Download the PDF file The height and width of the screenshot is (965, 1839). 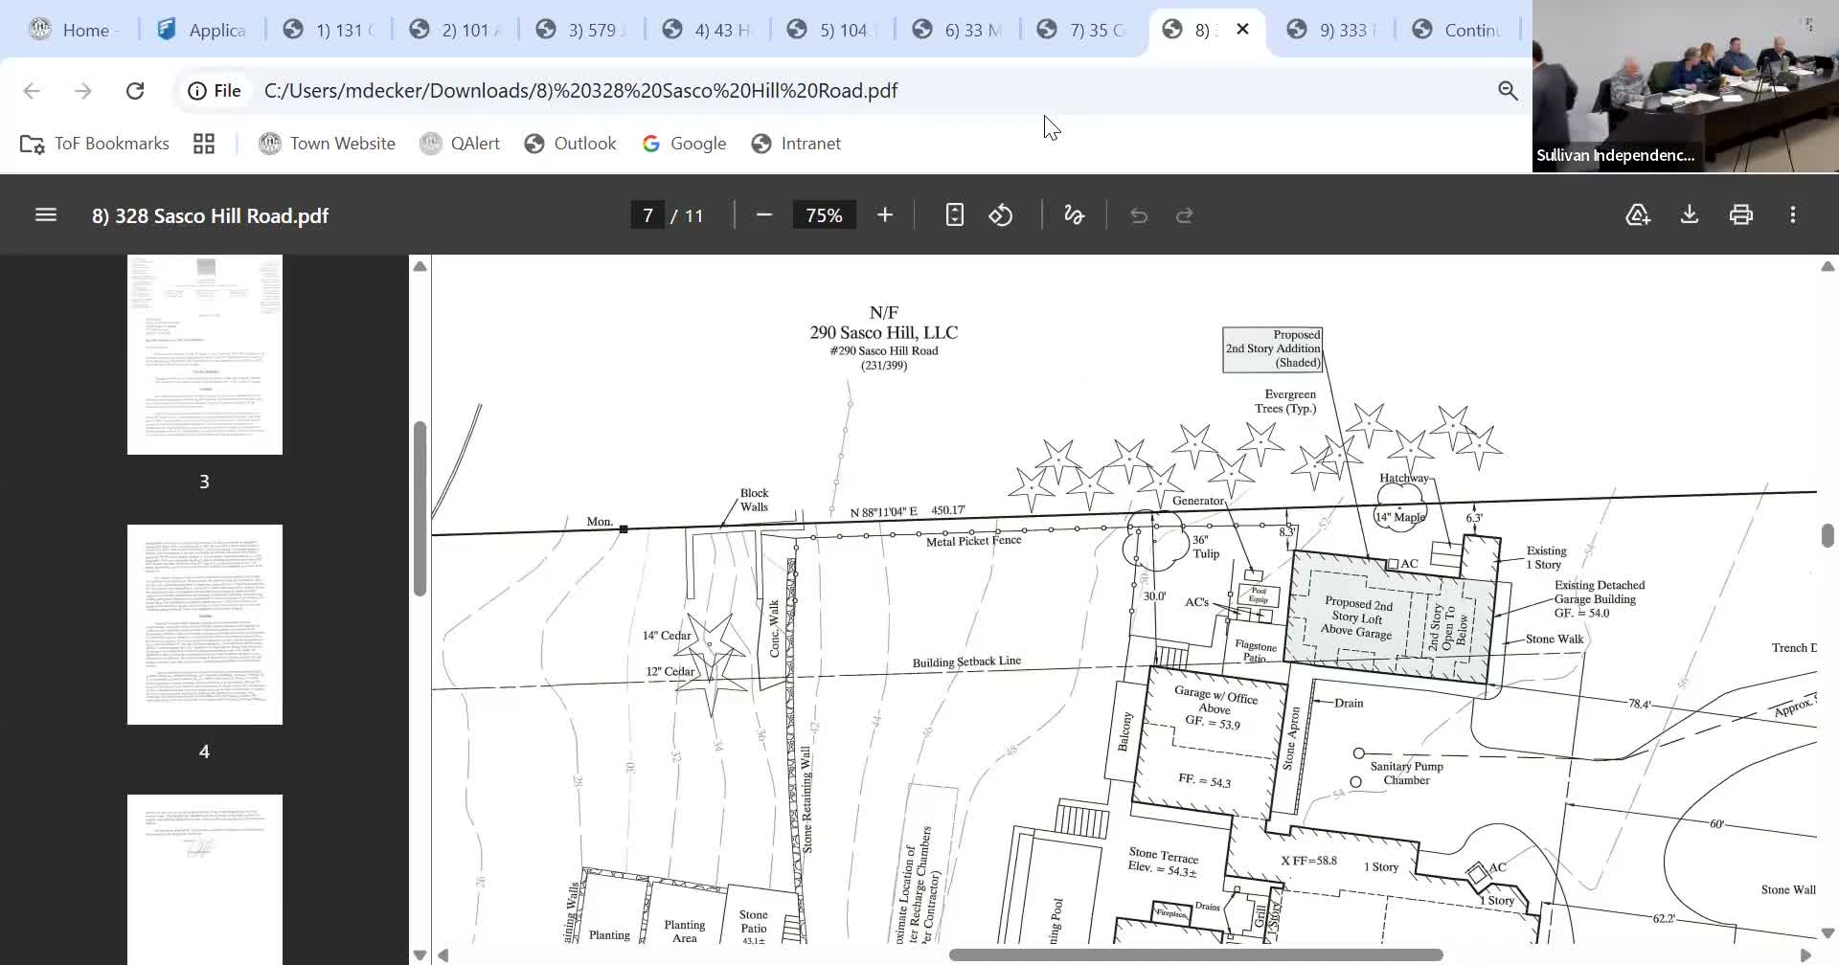[1690, 215]
